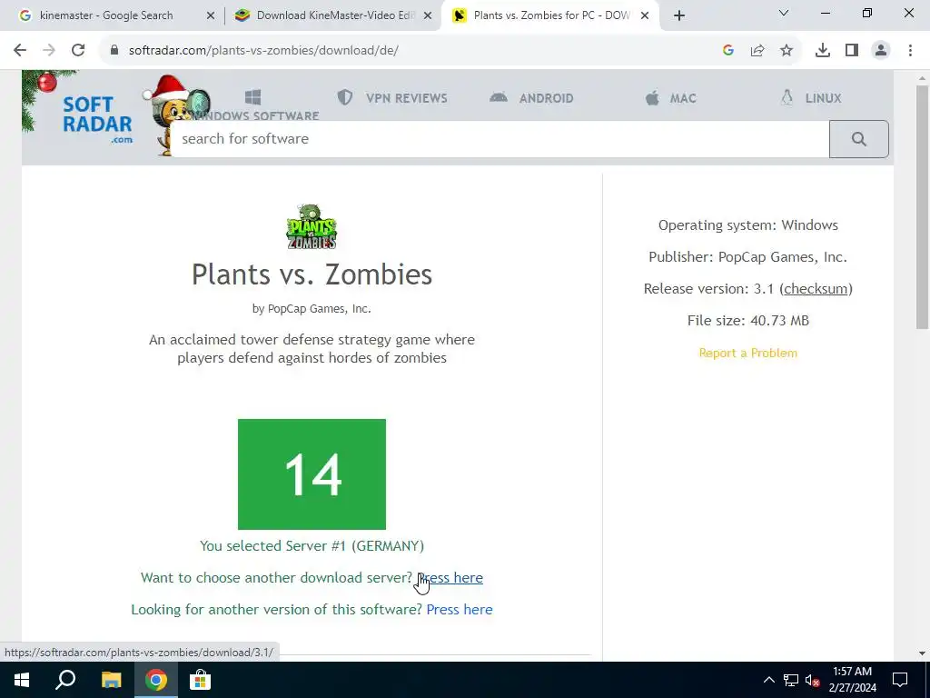930x698 pixels.
Task: Click the page vertical scrollbar thumb
Action: coord(922,206)
